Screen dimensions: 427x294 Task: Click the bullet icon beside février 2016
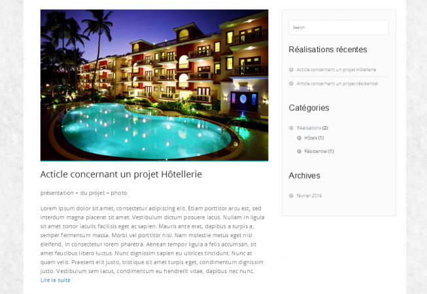(291, 195)
